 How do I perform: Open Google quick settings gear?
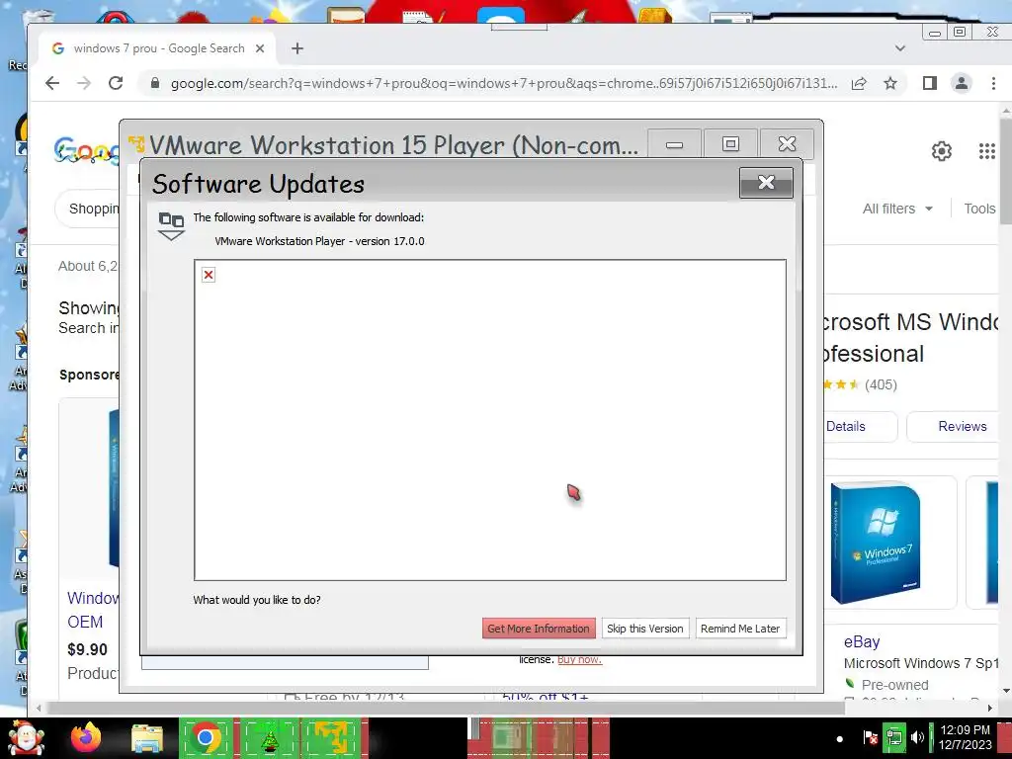pos(942,151)
